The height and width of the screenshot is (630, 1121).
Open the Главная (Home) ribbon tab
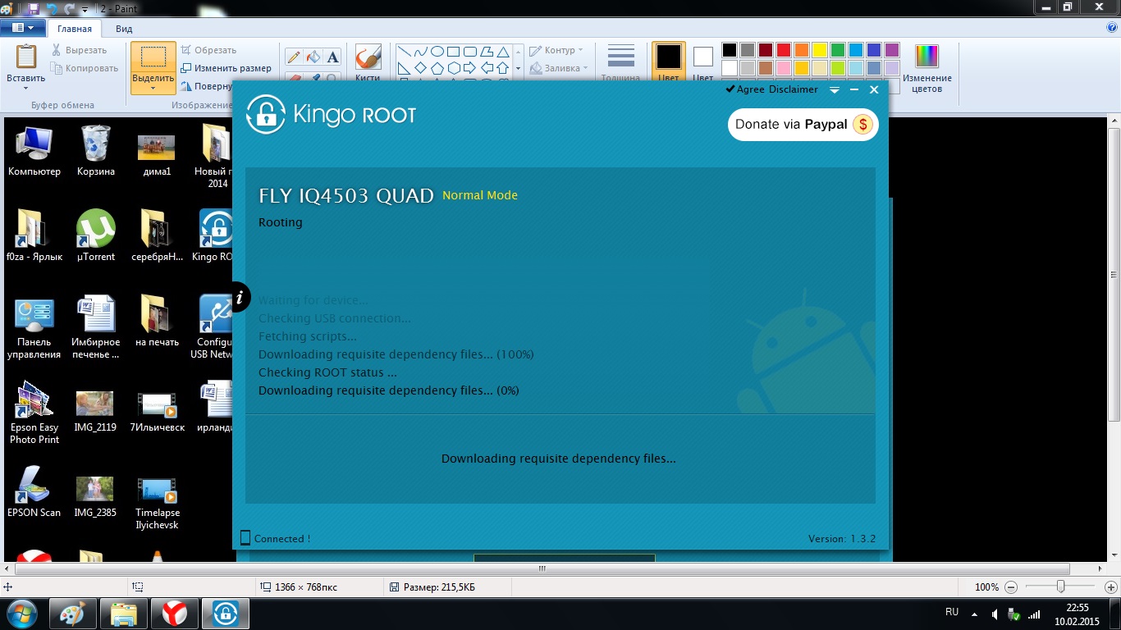point(75,29)
